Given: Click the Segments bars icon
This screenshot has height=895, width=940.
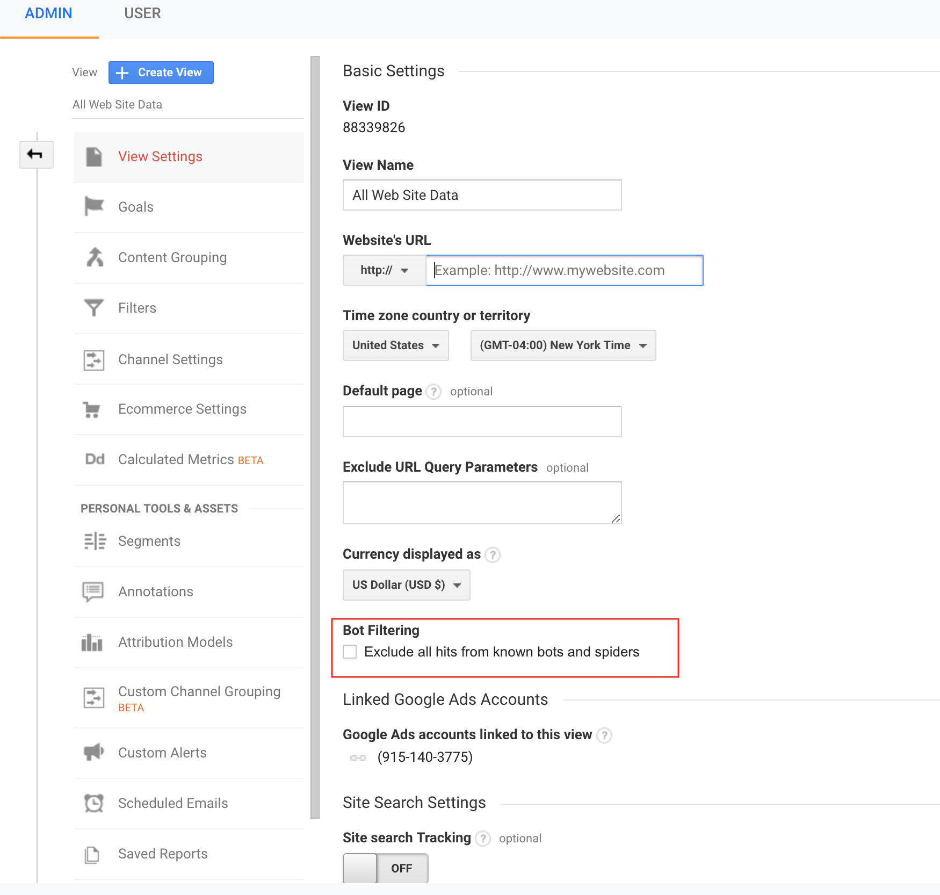Looking at the screenshot, I should click(x=95, y=541).
